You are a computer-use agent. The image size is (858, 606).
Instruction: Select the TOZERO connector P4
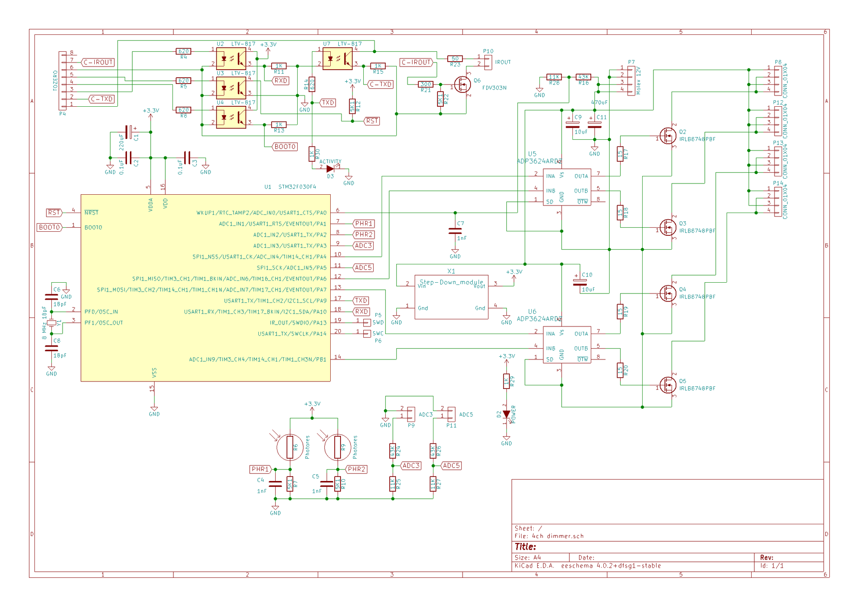[63, 80]
